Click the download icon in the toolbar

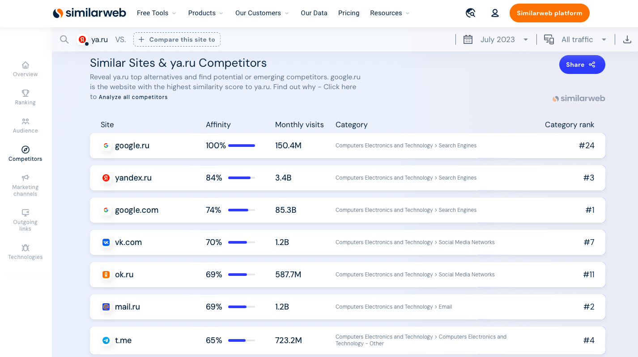tap(627, 39)
